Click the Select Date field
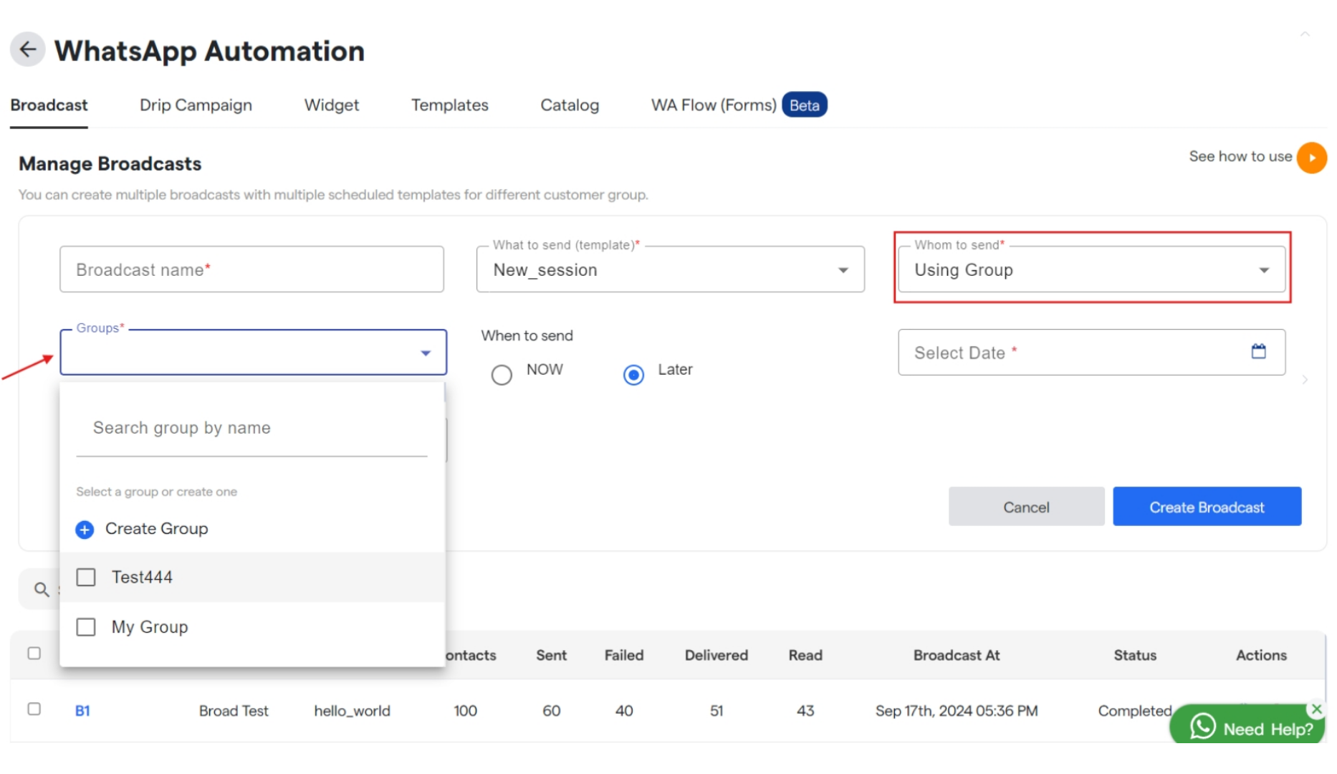Viewport: 1337px width, 774px height. pyautogui.click(x=1091, y=353)
